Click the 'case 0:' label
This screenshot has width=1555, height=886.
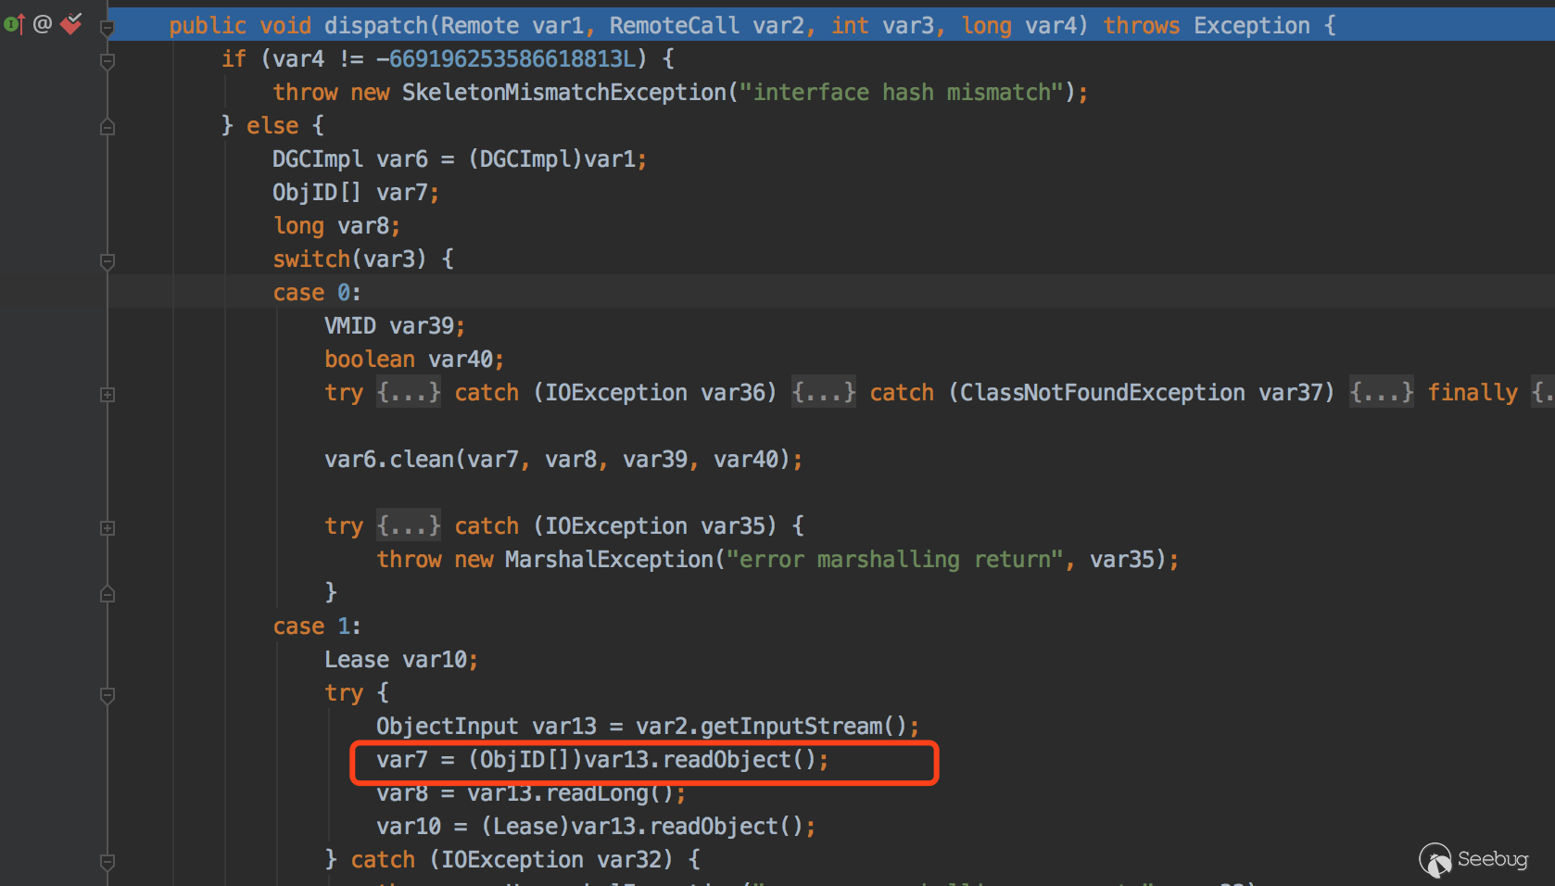coord(317,293)
